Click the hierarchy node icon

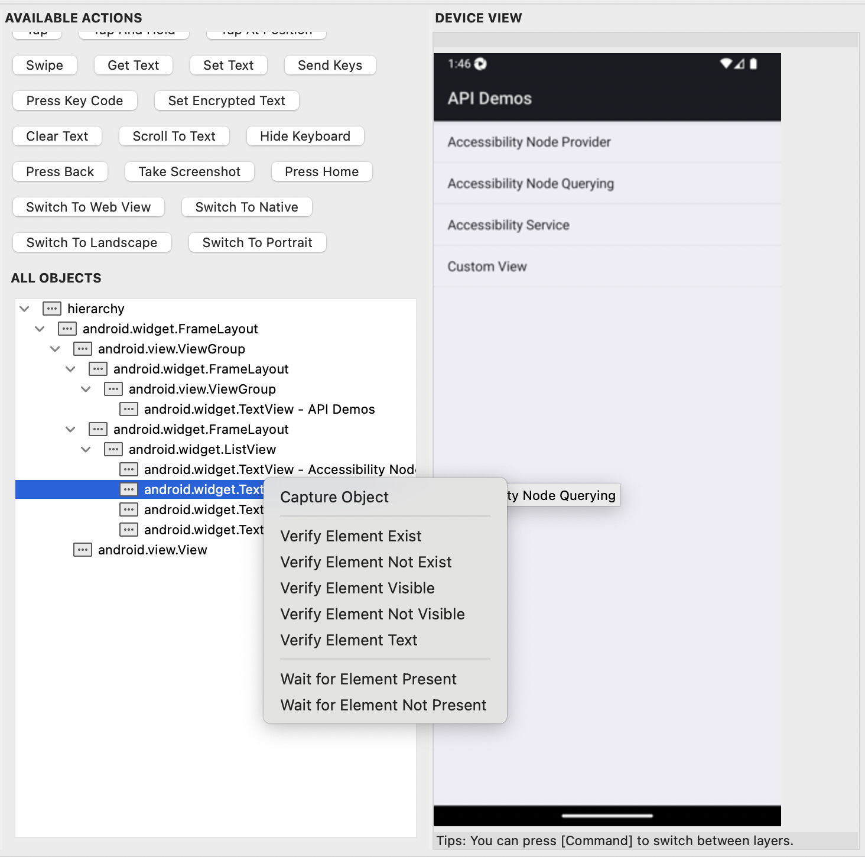pyautogui.click(x=52, y=309)
